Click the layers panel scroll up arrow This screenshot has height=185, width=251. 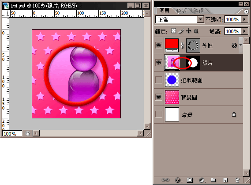246,41
